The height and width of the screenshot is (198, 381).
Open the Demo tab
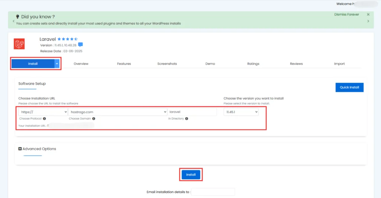(x=210, y=64)
